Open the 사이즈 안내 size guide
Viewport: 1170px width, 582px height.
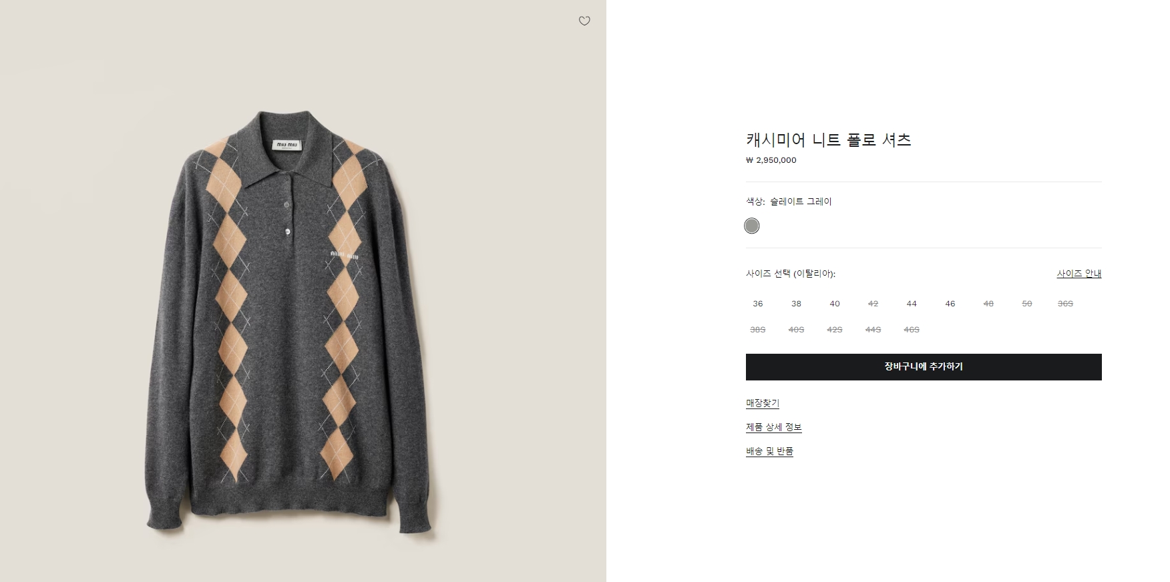[x=1079, y=274]
